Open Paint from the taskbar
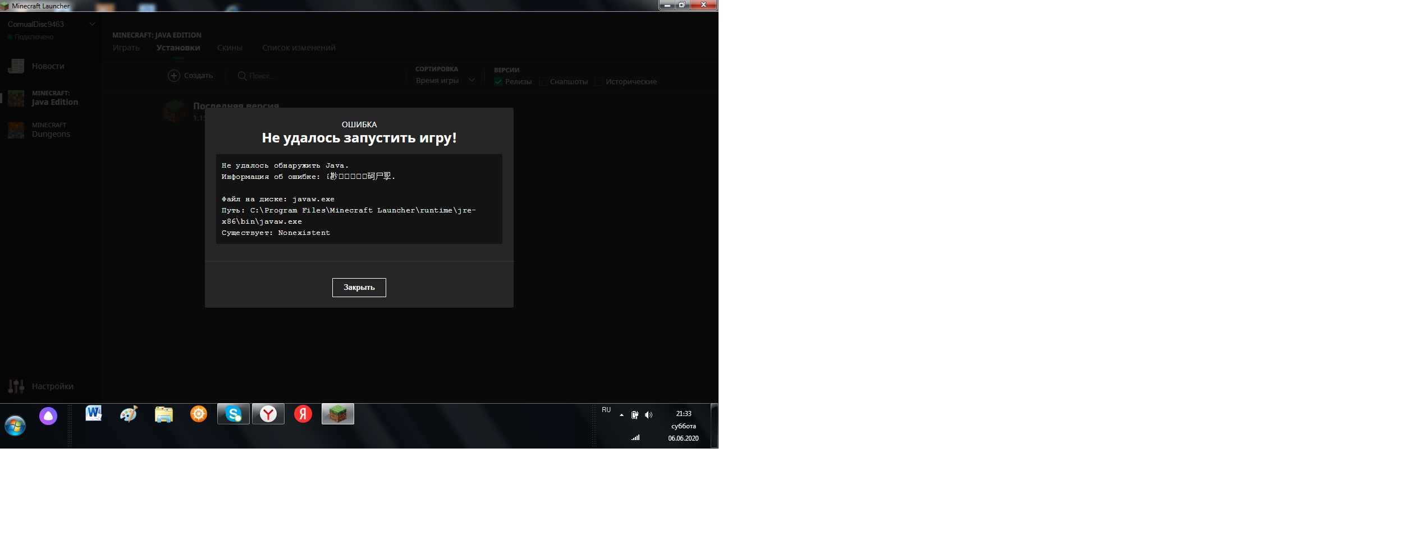 [x=129, y=414]
